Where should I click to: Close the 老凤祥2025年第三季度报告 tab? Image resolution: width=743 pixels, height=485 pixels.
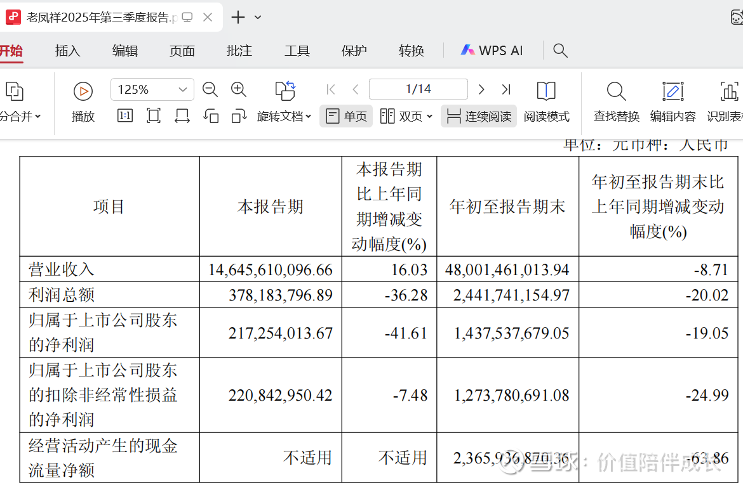[208, 18]
